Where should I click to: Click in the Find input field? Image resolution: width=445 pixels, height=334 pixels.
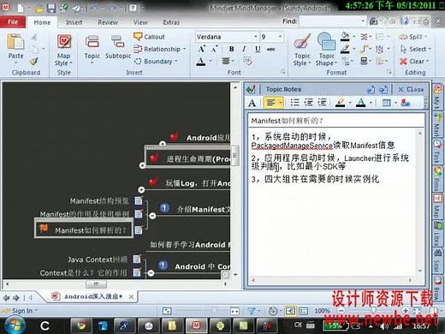tap(329, 21)
